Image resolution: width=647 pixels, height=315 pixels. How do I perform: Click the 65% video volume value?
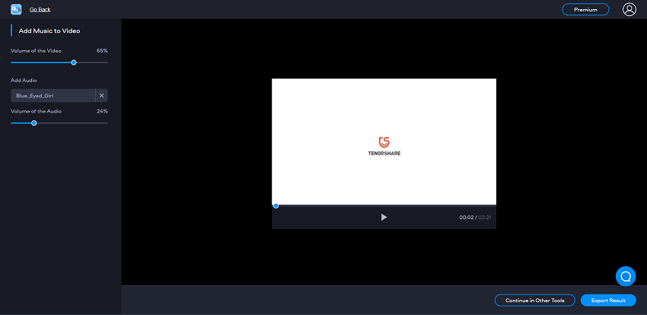click(102, 51)
